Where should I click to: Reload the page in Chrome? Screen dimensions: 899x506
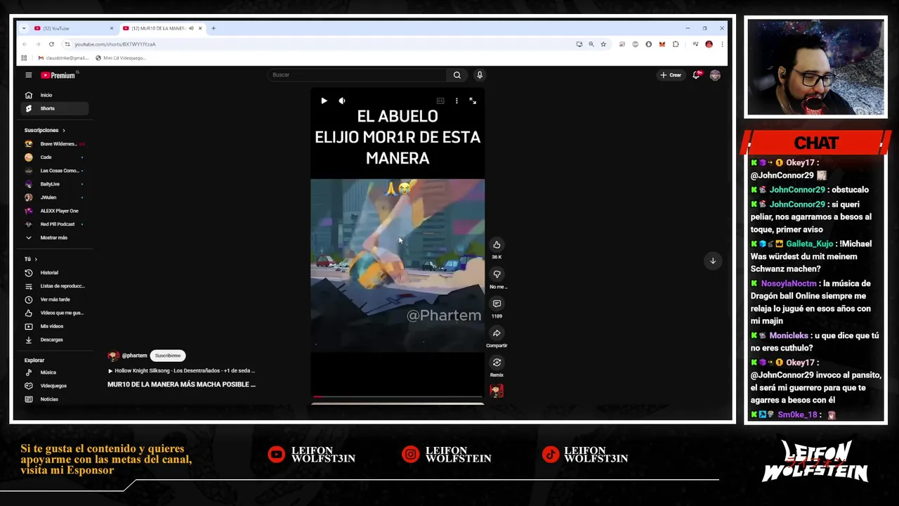pyautogui.click(x=51, y=44)
